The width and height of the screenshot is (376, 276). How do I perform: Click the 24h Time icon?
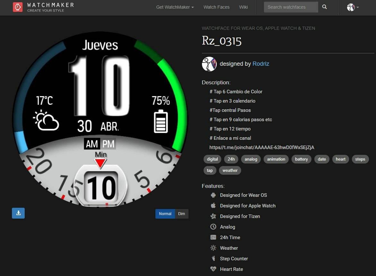[213, 237]
